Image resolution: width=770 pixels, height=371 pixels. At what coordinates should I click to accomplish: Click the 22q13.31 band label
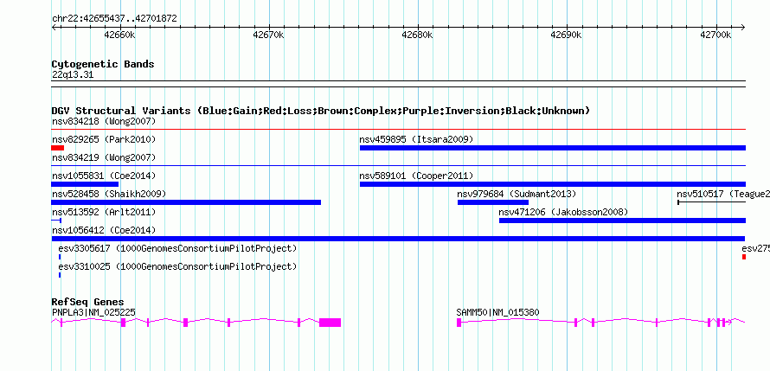pos(73,75)
